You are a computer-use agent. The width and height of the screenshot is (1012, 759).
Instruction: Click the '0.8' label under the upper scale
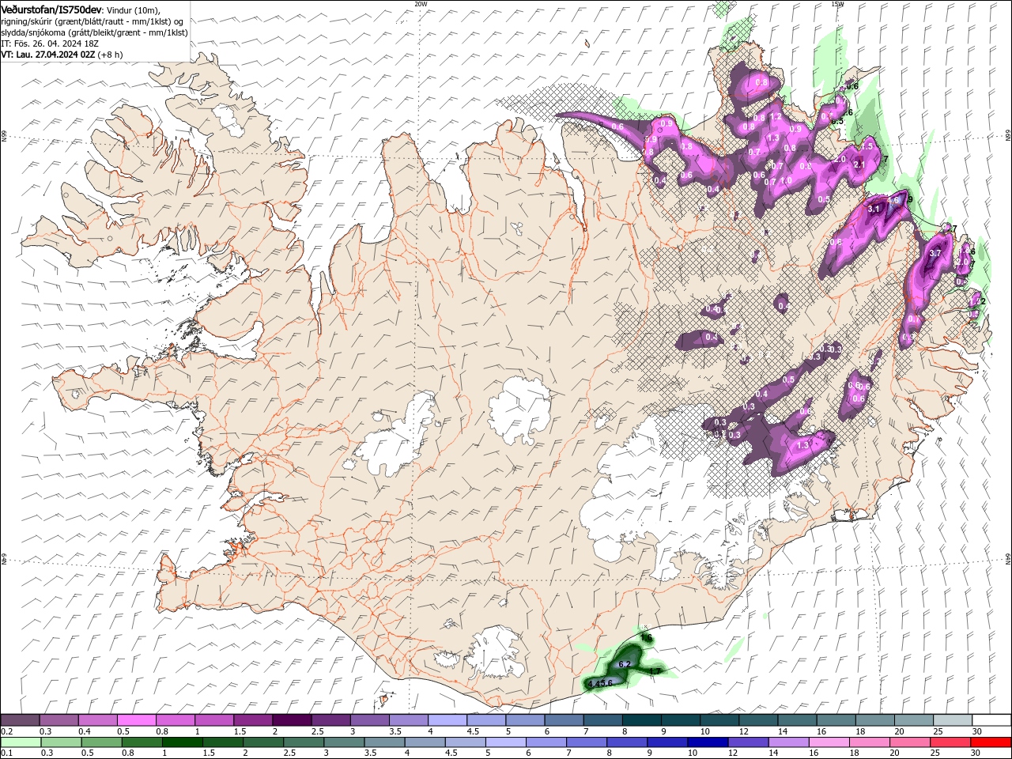coord(162,731)
